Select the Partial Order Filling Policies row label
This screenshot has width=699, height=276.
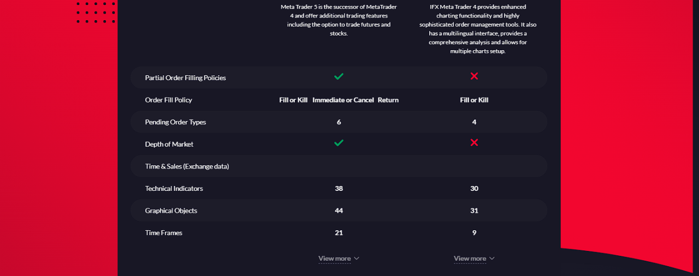click(185, 78)
